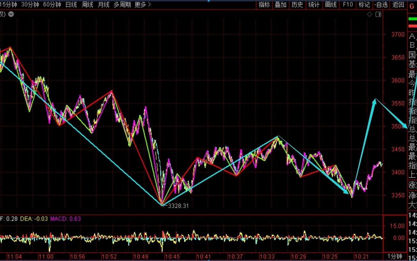Select the 月线 monthly chart tab
Image resolution: width=417 pixels, height=261 pixels.
coord(104,4)
